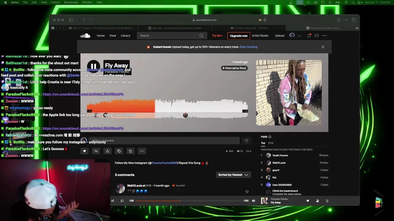394x221 pixels.
Task: Switch to the First fans tab
Action: click(271, 143)
